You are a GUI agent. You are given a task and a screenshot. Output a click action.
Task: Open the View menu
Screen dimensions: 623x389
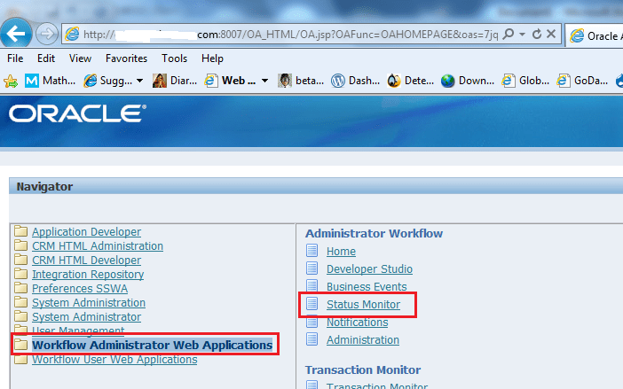[80, 58]
